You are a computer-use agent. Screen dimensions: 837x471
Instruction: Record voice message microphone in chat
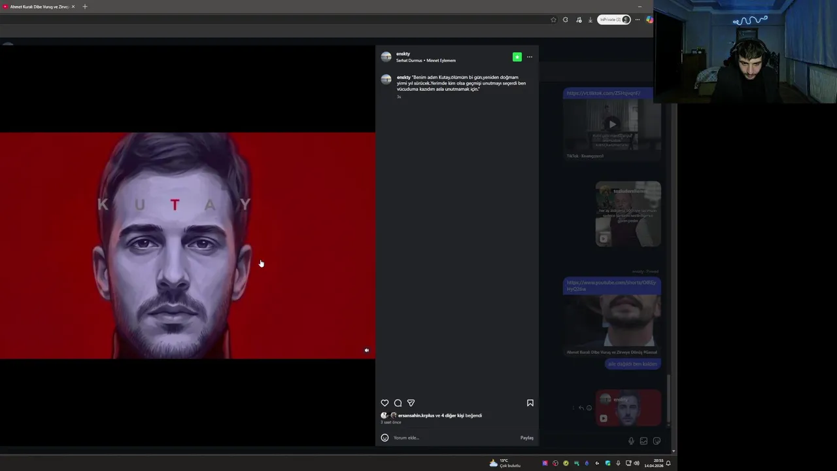pyautogui.click(x=631, y=441)
